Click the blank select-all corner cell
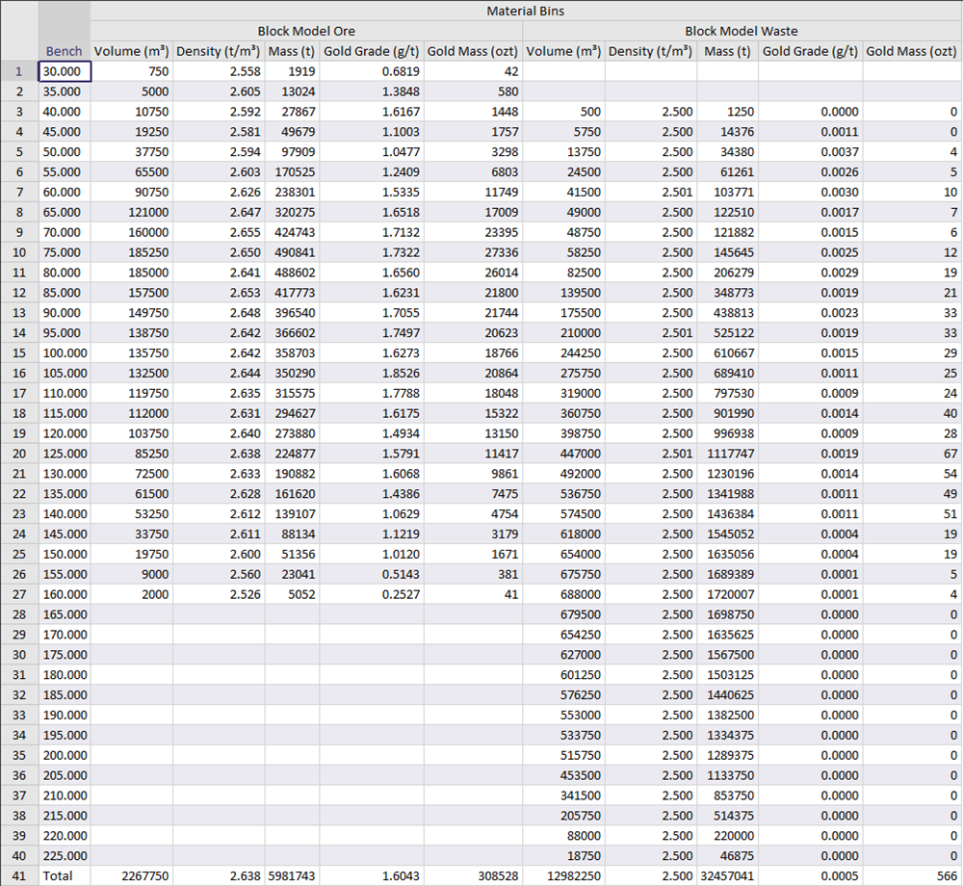This screenshot has height=886, width=963. coord(18,31)
